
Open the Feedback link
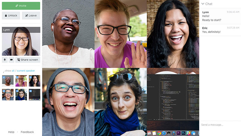(27, 132)
